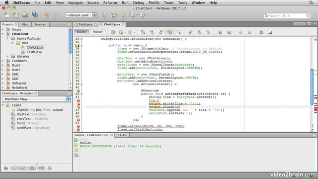
Task: Toggle Highlight Search in editor toolbar
Action: pos(170,32)
